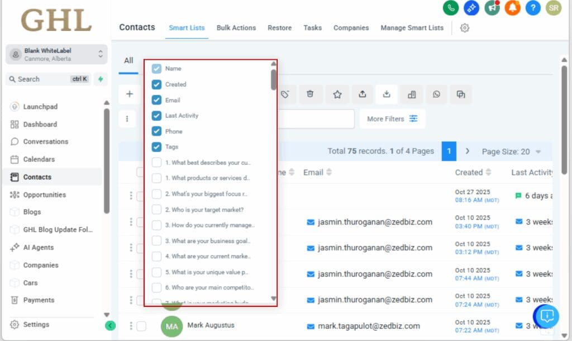Image resolution: width=572 pixels, height=341 pixels.
Task: Click the More Filters button
Action: (x=393, y=119)
